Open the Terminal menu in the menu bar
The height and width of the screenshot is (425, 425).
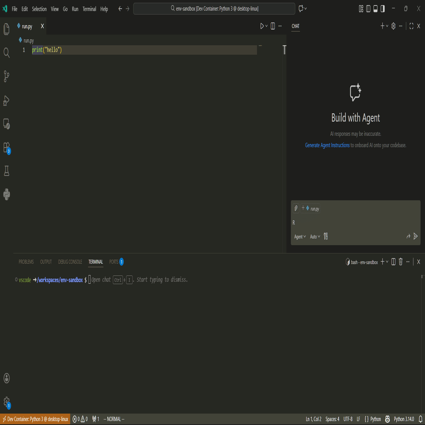point(89,9)
